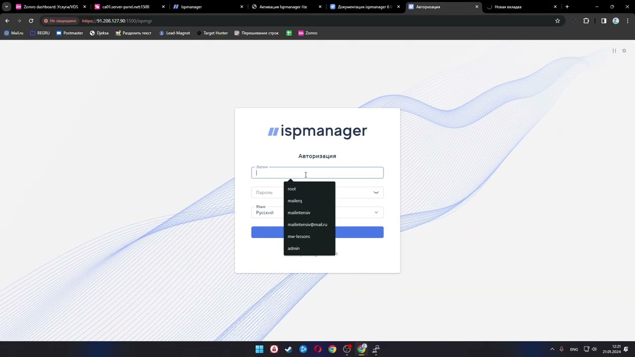Open the browser side panel icon
This screenshot has height=357, width=635.
[x=604, y=21]
